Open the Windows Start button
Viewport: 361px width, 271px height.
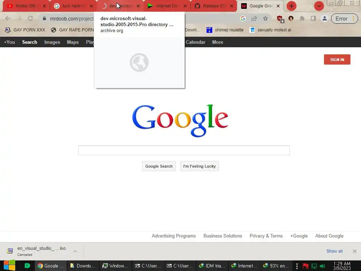[10, 266]
